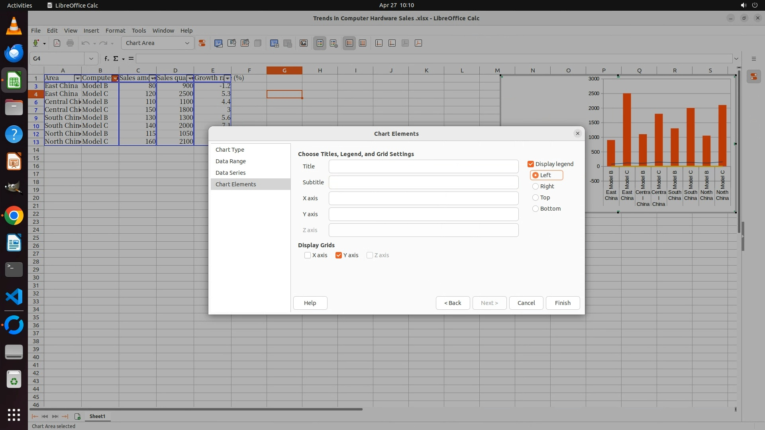765x430 pixels.
Task: Toggle Horizontal Grids toolbar icon
Action: (349, 43)
